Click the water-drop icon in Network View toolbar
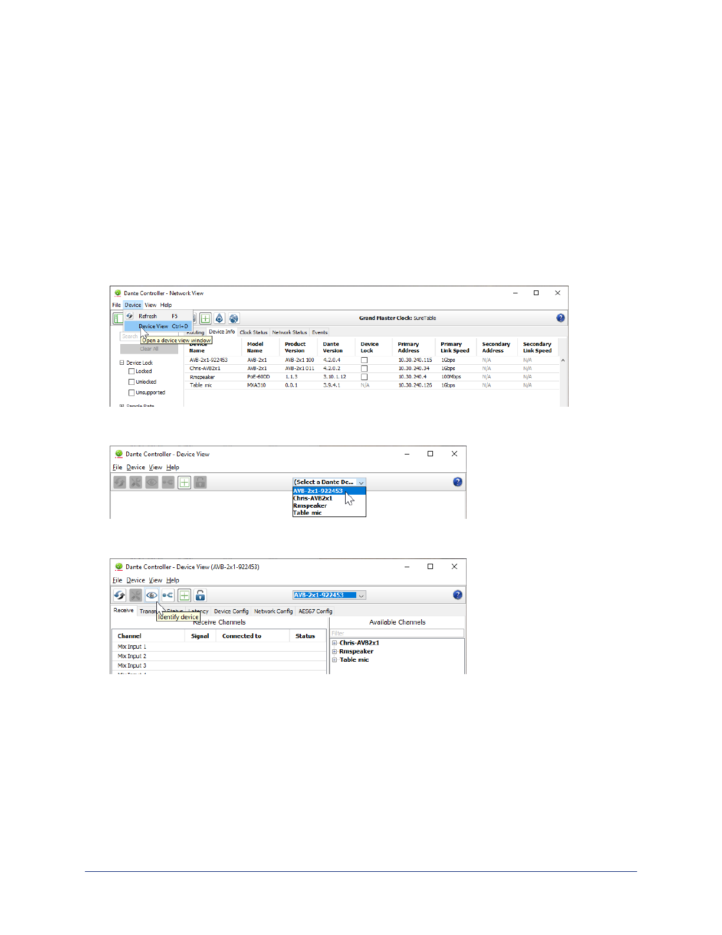Image resolution: width=722 pixels, height=935 pixels. click(x=219, y=319)
